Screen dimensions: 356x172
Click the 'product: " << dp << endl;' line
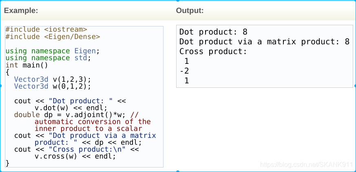pos(88,143)
